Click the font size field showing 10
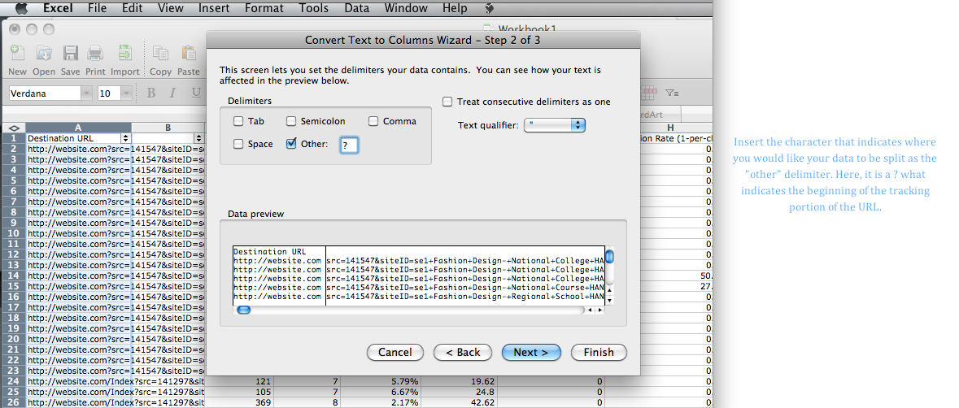Viewport: 959px width, 408px height. coord(109,93)
